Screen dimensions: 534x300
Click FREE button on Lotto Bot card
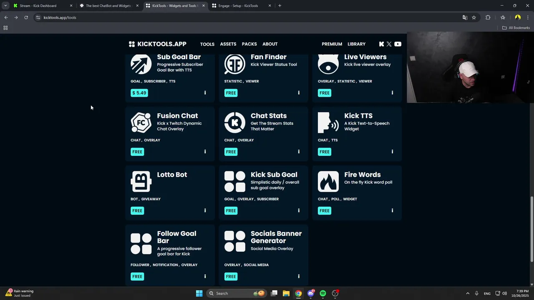point(137,210)
